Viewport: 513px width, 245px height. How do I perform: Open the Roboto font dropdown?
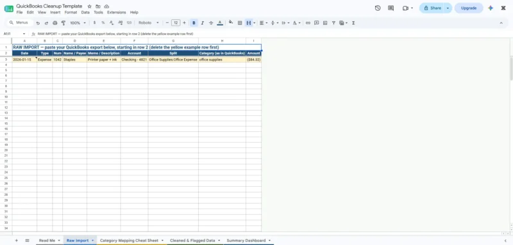[149, 23]
